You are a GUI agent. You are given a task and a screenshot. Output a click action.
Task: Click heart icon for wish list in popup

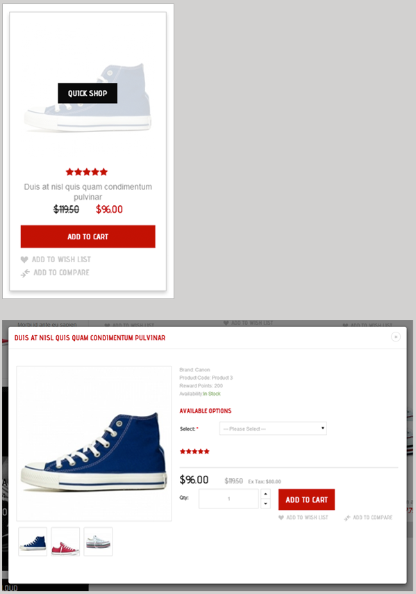[281, 517]
